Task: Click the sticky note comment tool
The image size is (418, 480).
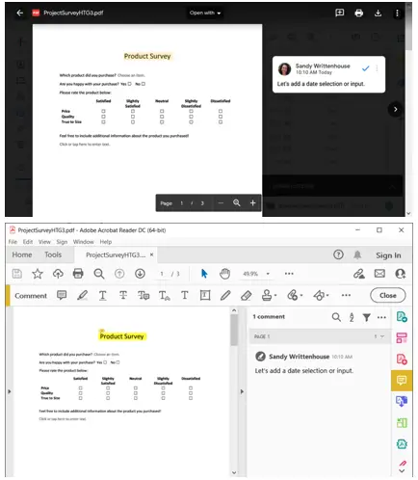Action: pos(62,295)
